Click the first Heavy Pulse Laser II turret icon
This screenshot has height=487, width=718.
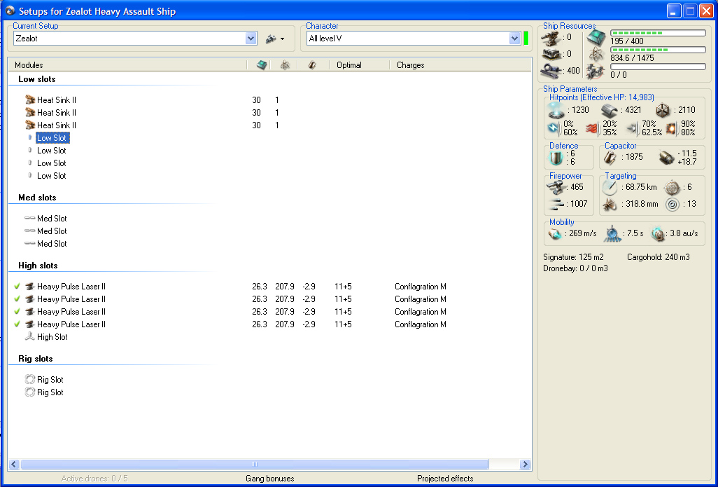click(30, 286)
